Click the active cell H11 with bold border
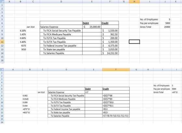The image size is (182, 133). (134, 42)
